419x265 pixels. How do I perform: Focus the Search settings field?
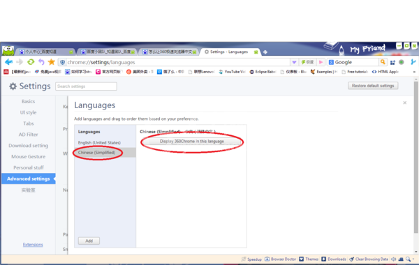click(x=86, y=86)
